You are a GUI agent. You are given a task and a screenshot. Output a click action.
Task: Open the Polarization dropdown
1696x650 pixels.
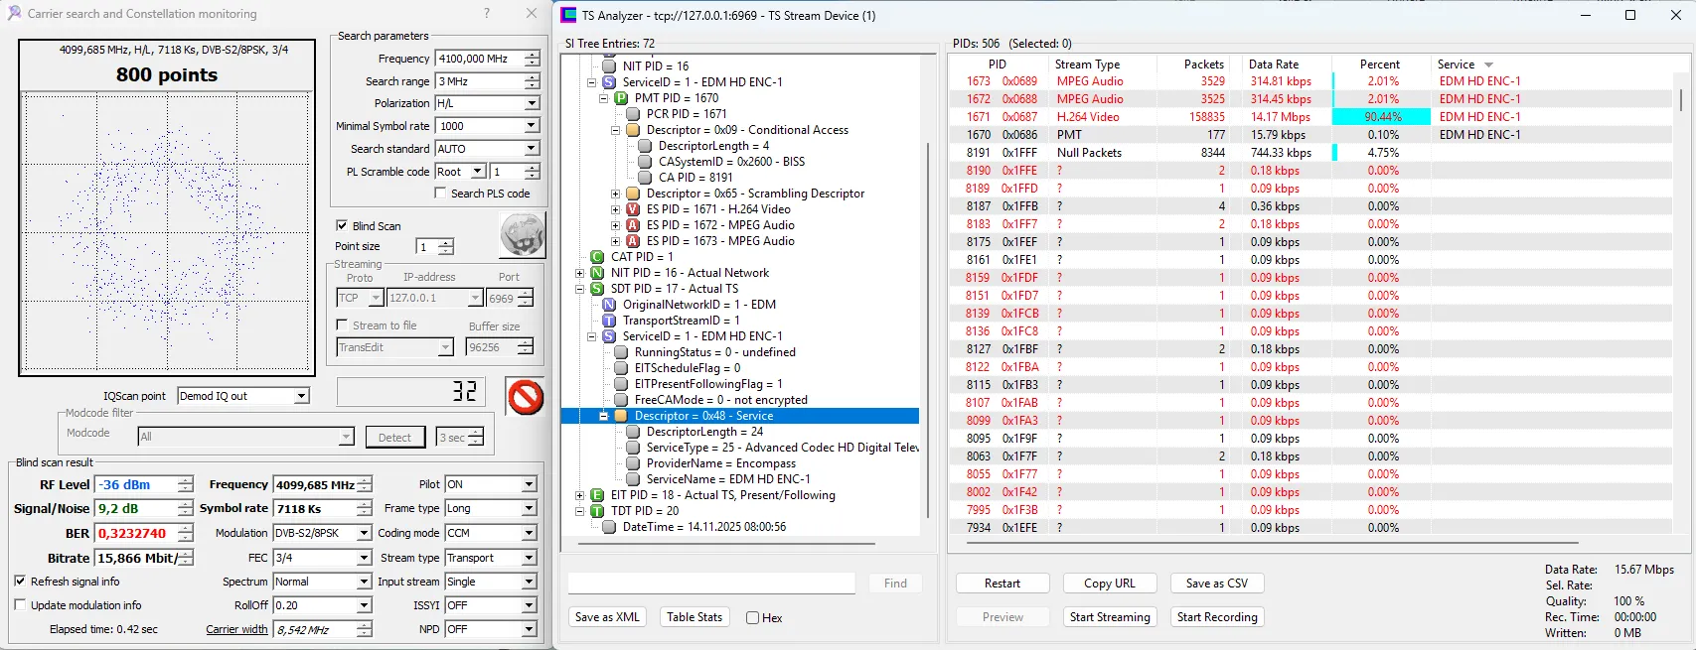tap(532, 103)
